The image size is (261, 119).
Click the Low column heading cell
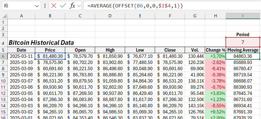point(140,50)
